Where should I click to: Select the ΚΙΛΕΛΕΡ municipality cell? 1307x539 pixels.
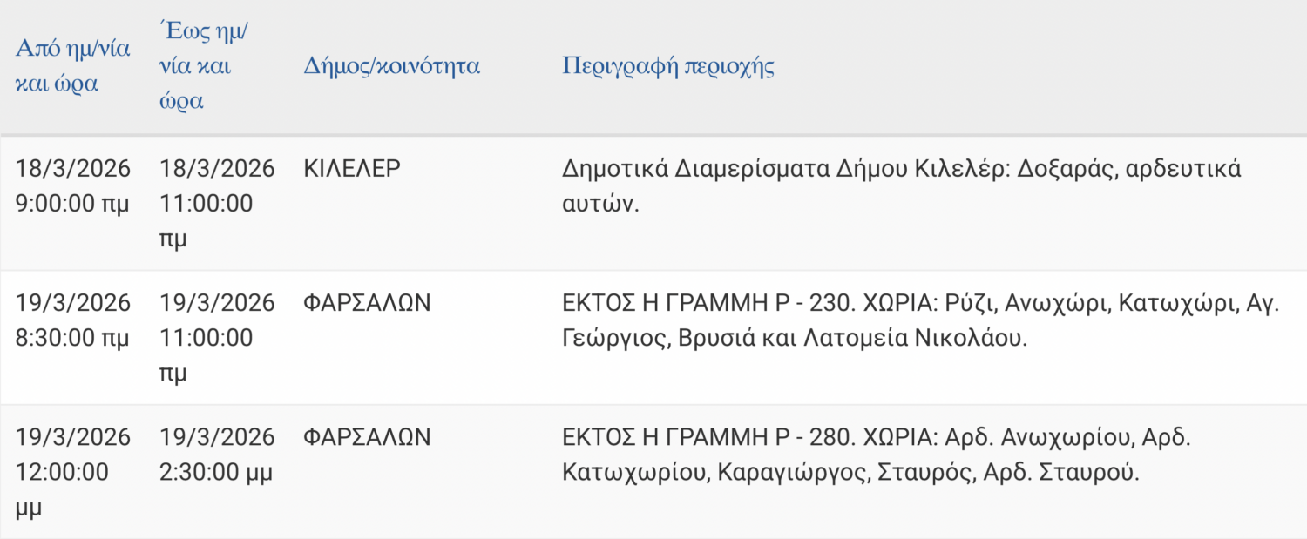[352, 169]
